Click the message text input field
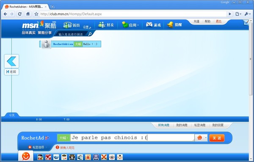The height and width of the screenshot is (162, 254). tap(133, 138)
